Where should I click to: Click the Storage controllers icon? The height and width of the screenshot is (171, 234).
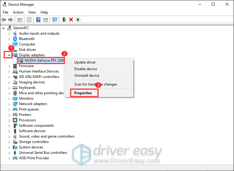point(15,142)
